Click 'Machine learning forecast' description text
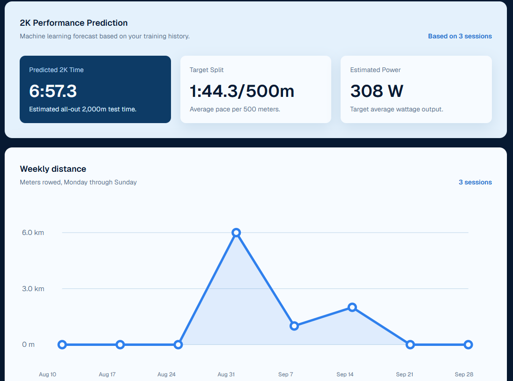 pyautogui.click(x=104, y=36)
